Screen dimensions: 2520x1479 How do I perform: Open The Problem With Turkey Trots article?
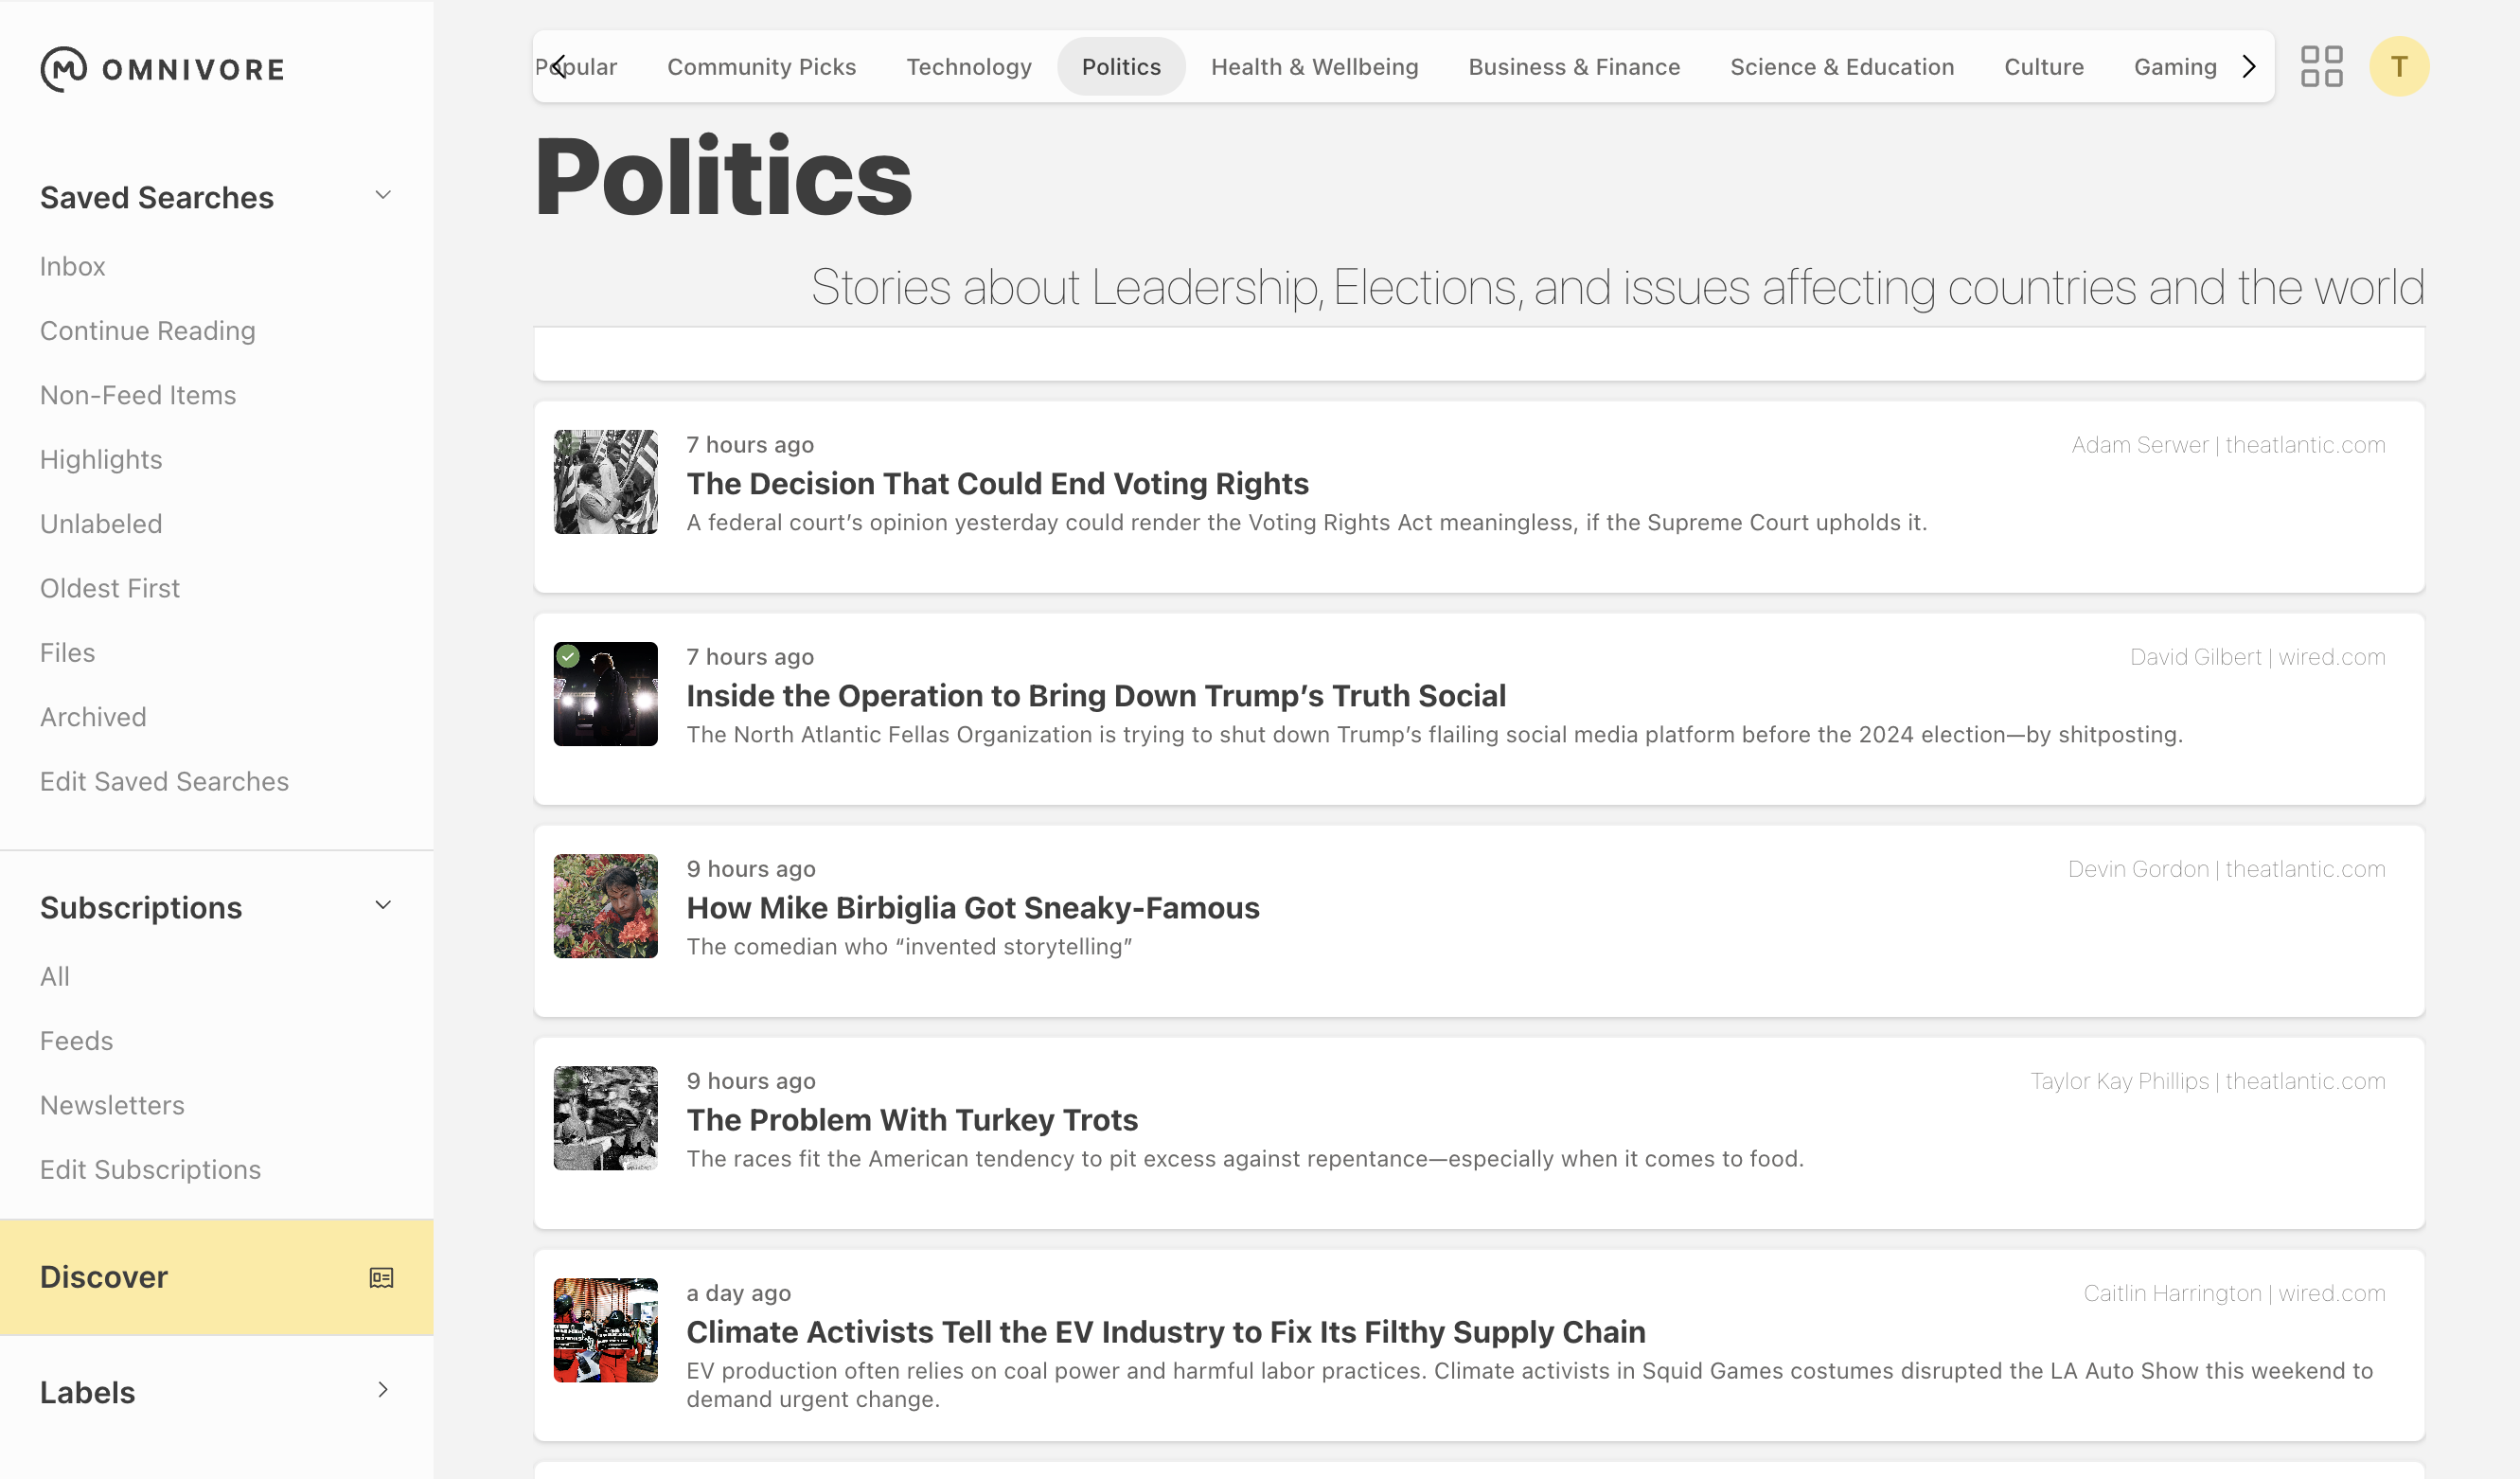[912, 1120]
